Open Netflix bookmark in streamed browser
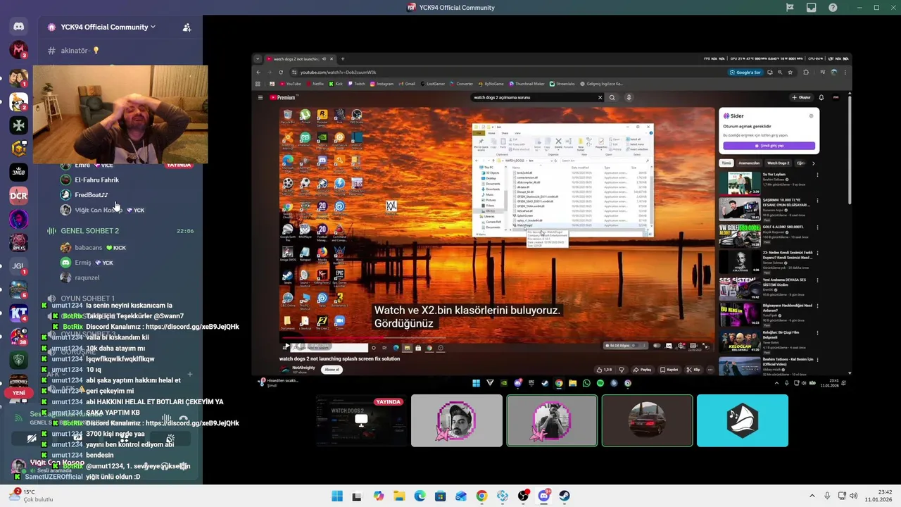This screenshot has height=507, width=901. (x=315, y=84)
